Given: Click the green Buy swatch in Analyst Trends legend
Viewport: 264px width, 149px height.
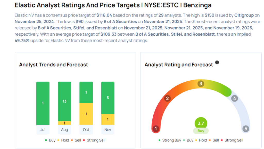Looking at the screenshot, I should click(x=46, y=140).
